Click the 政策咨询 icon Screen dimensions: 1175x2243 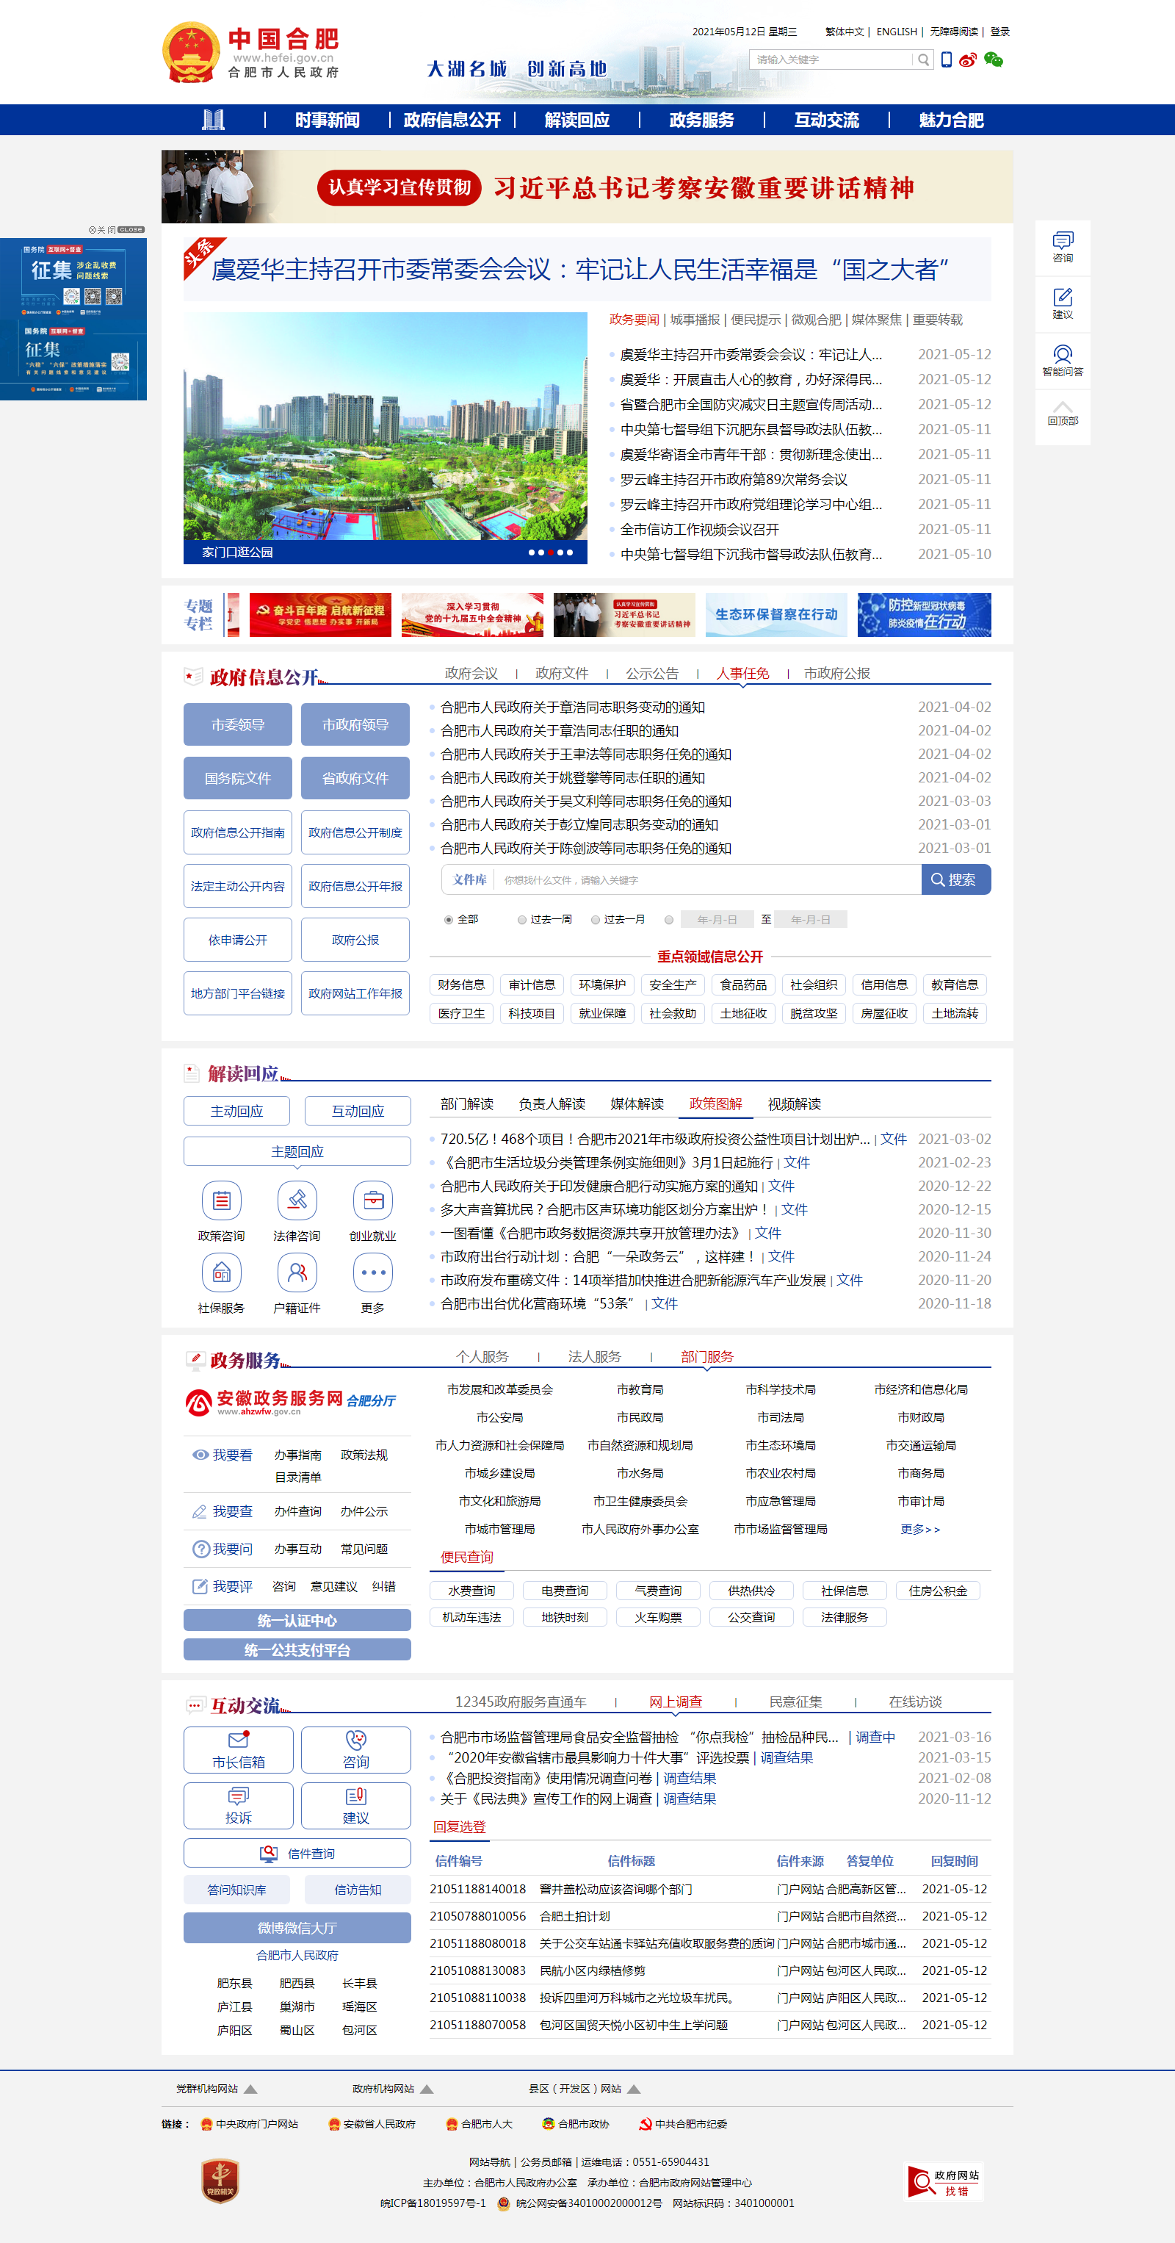[222, 1200]
